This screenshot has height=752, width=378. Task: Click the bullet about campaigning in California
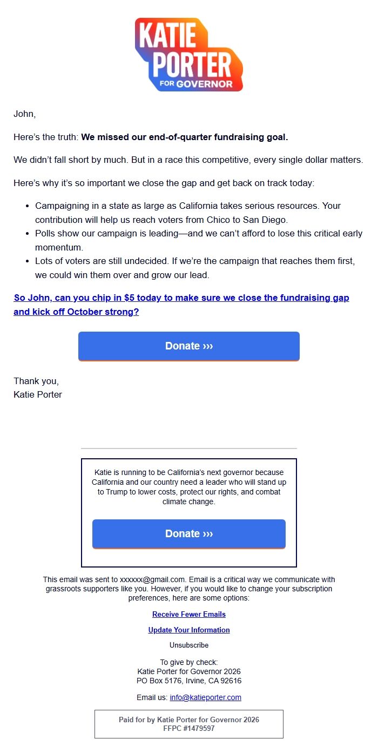point(188,213)
